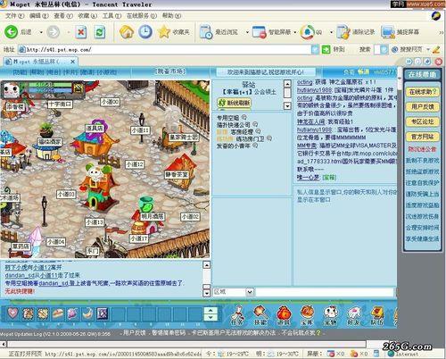Click the green Back arrow button
446x359 pixels.
tap(11, 32)
